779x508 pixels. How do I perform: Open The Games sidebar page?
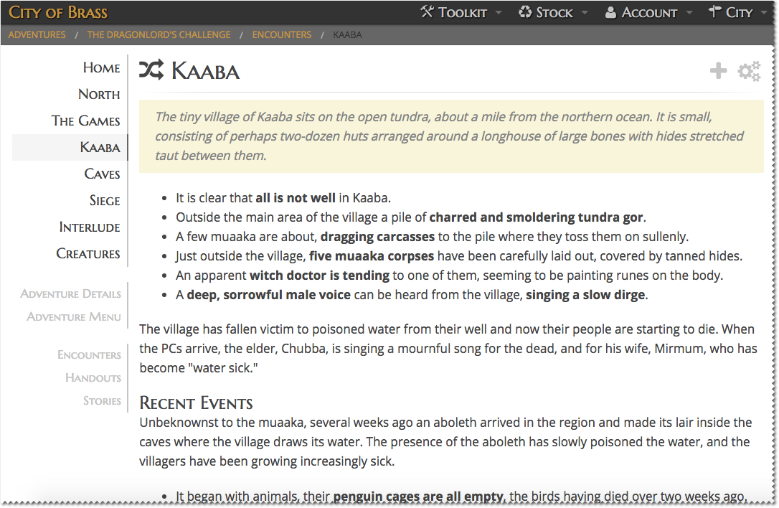coord(86,121)
